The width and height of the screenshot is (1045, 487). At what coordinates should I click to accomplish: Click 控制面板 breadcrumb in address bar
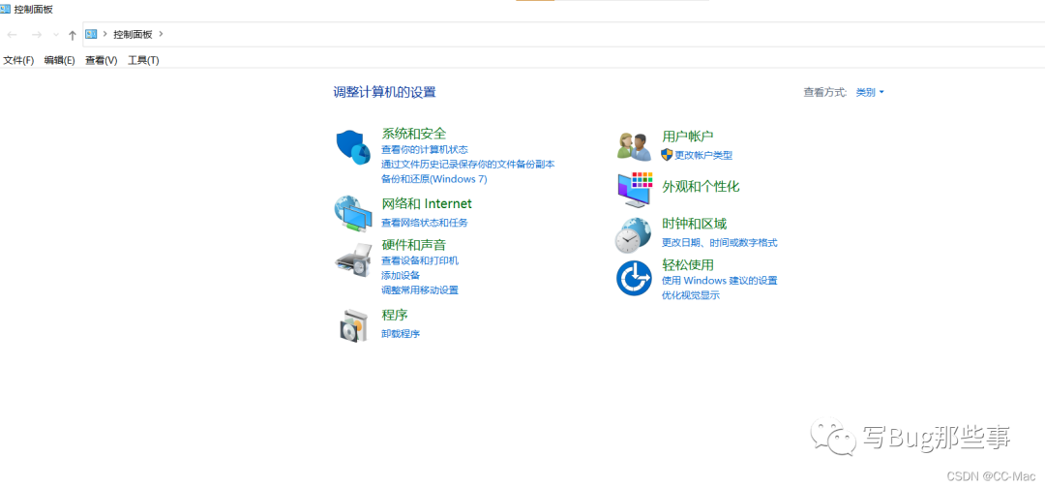coord(133,34)
